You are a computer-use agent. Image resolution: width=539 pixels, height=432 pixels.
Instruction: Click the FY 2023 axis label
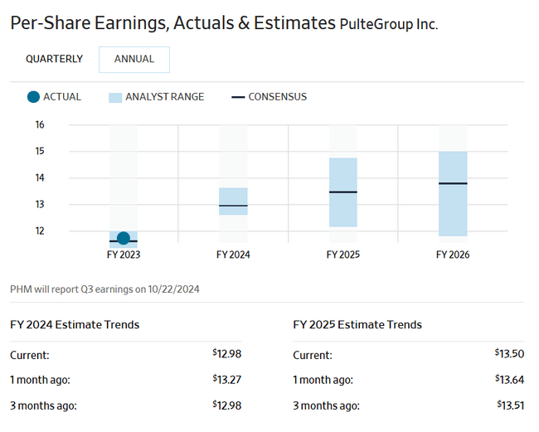pyautogui.click(x=124, y=255)
